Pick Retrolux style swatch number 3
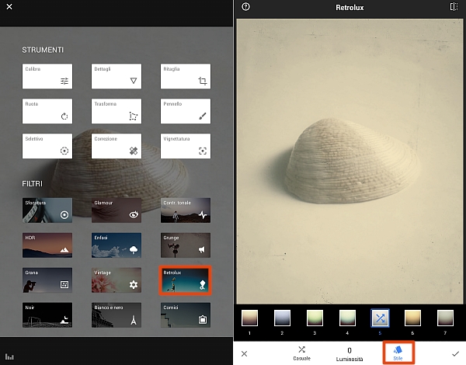This screenshot has width=466, height=365. 315,318
